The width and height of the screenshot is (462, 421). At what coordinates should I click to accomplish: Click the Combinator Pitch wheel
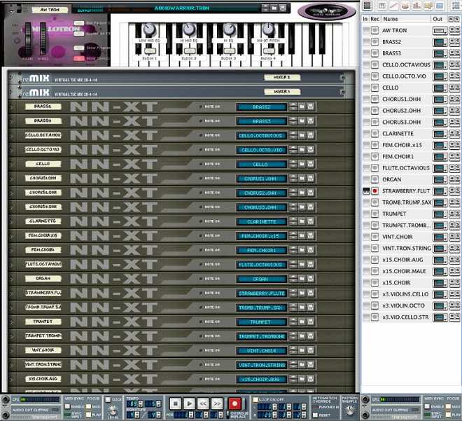(28, 39)
